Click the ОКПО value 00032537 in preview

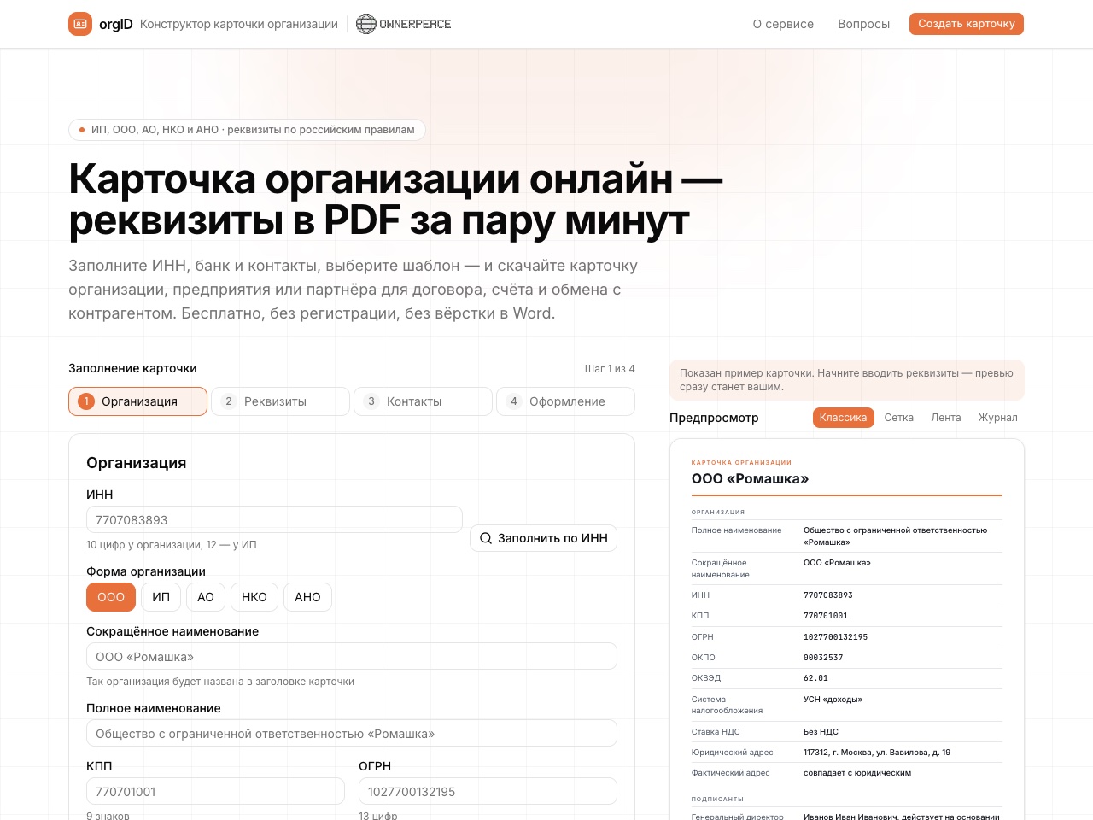(x=823, y=658)
